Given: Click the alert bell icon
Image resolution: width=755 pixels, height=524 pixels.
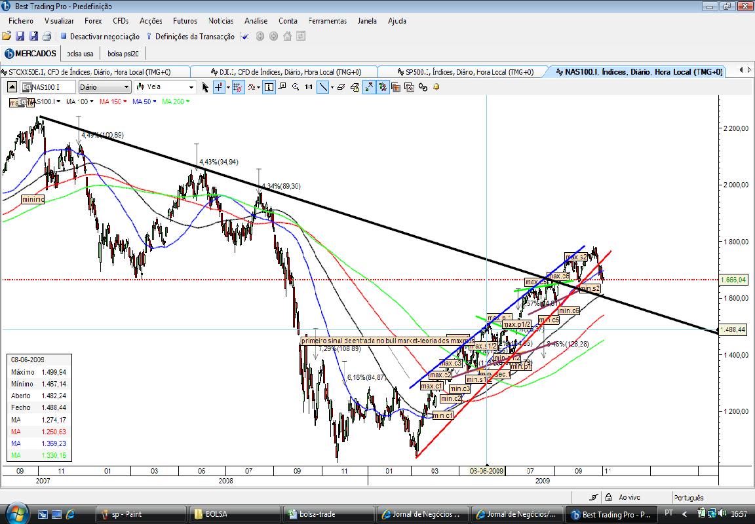Looking at the screenshot, I should [436, 87].
